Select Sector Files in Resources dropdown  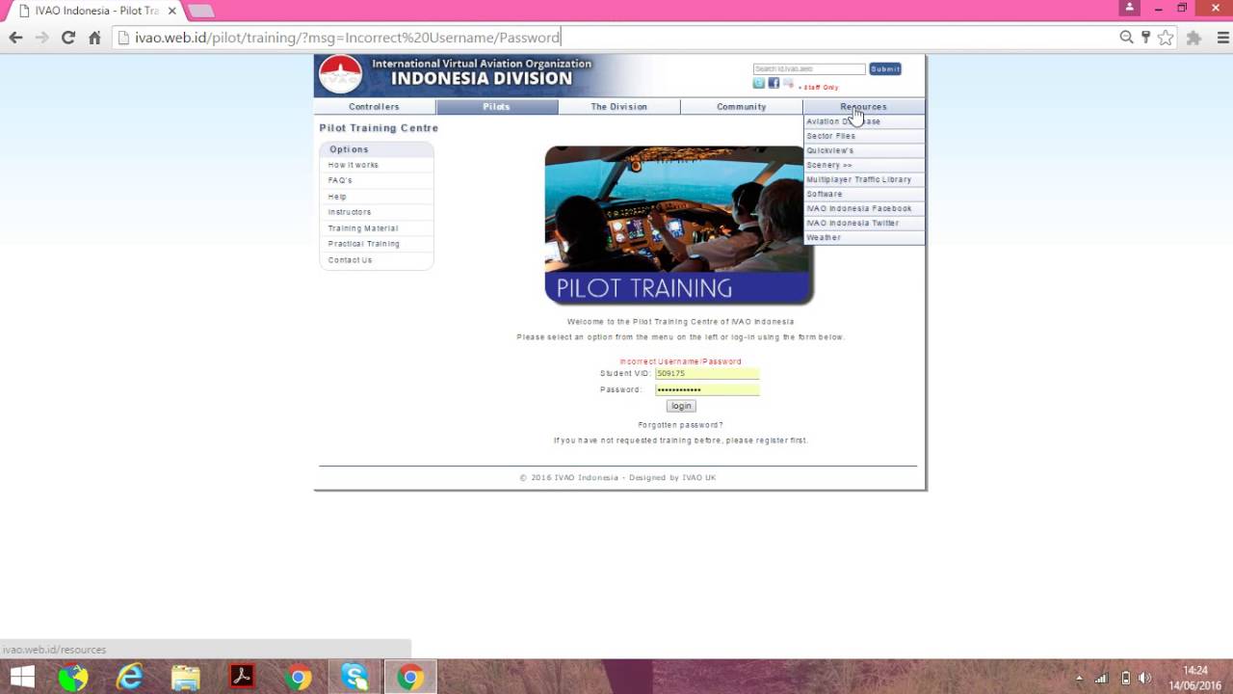pos(864,136)
